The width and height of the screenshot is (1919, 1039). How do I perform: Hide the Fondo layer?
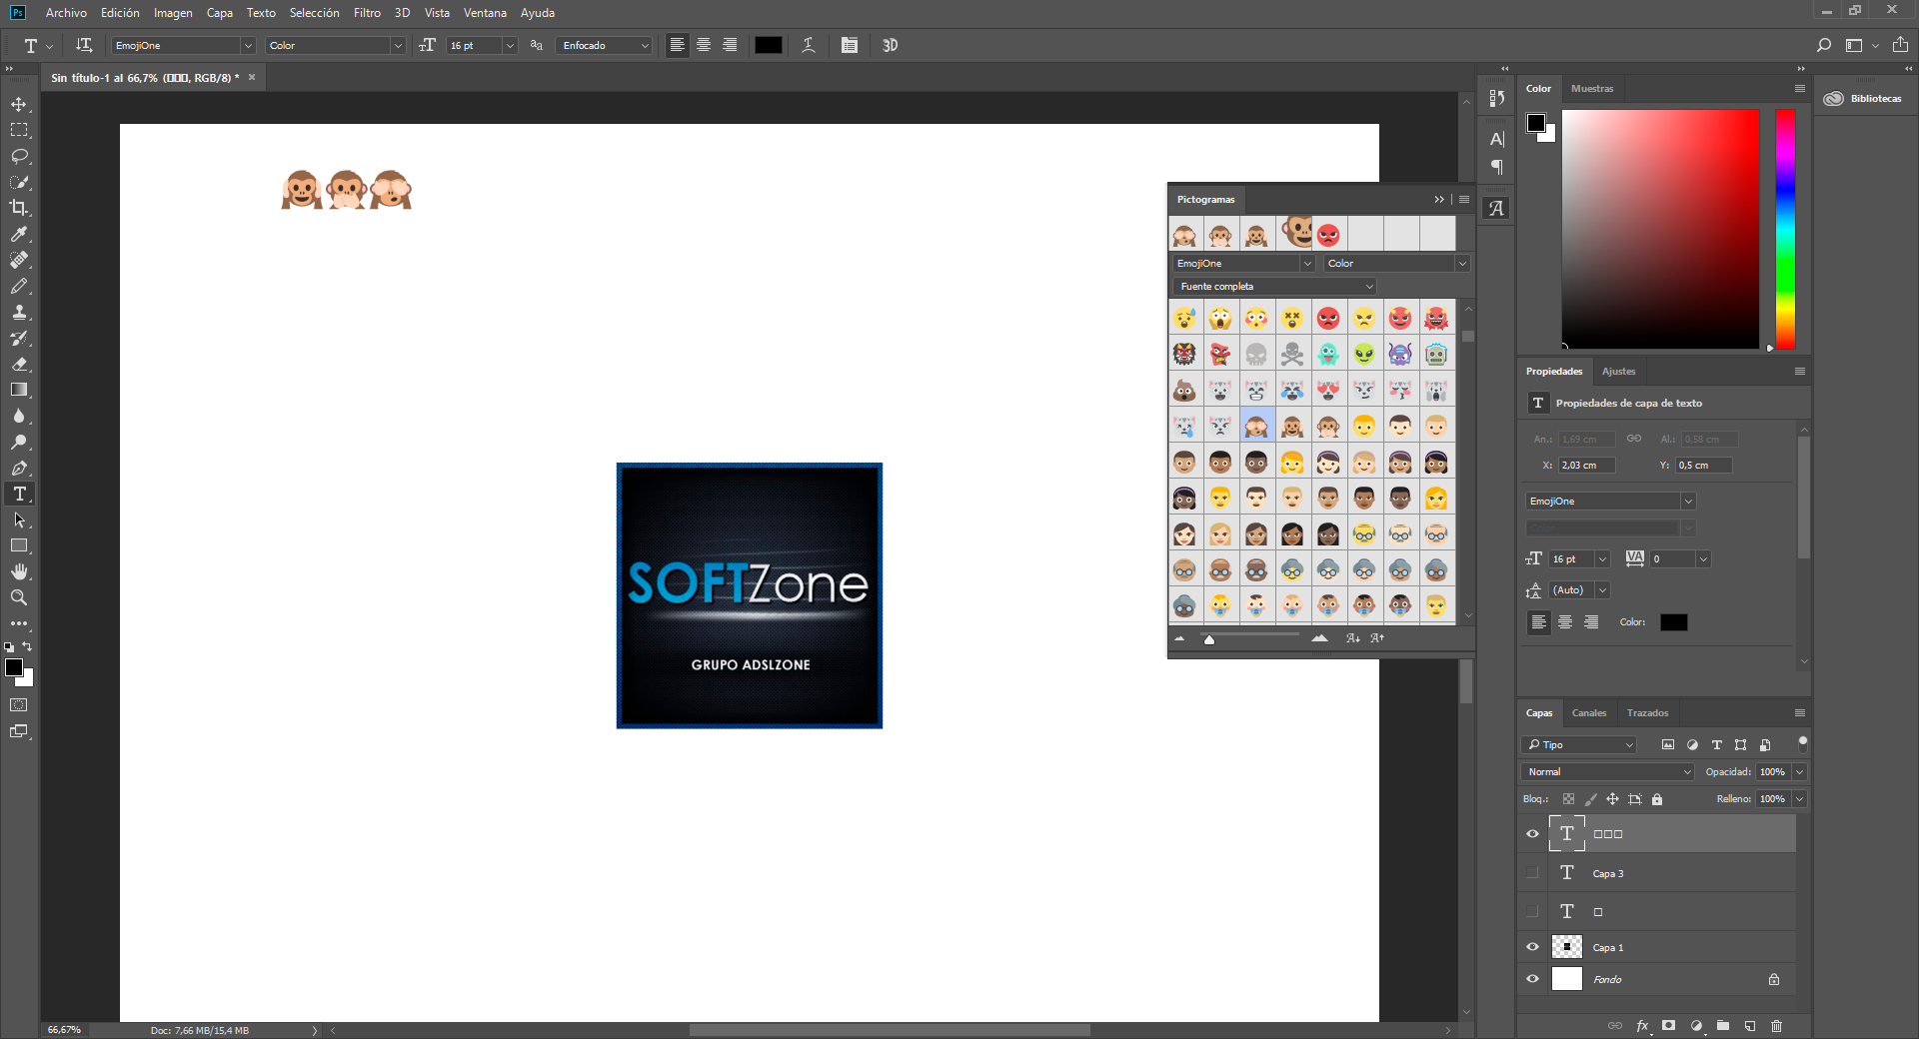(1532, 979)
